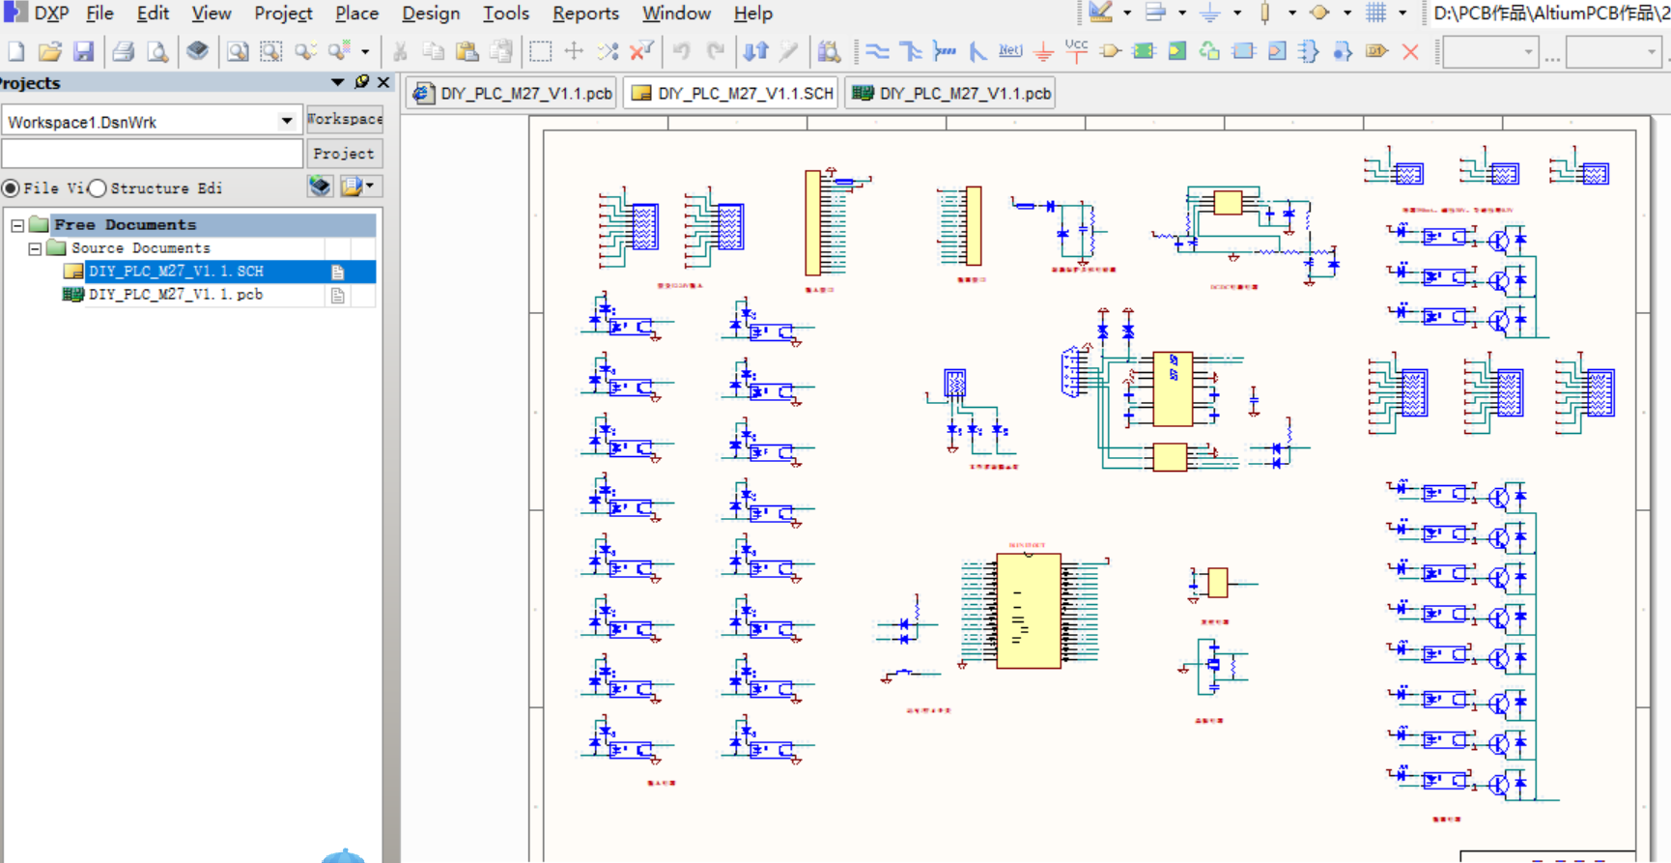The width and height of the screenshot is (1671, 863).
Task: Open the dropdown next to Alignment tools icon
Action: 1181,14
